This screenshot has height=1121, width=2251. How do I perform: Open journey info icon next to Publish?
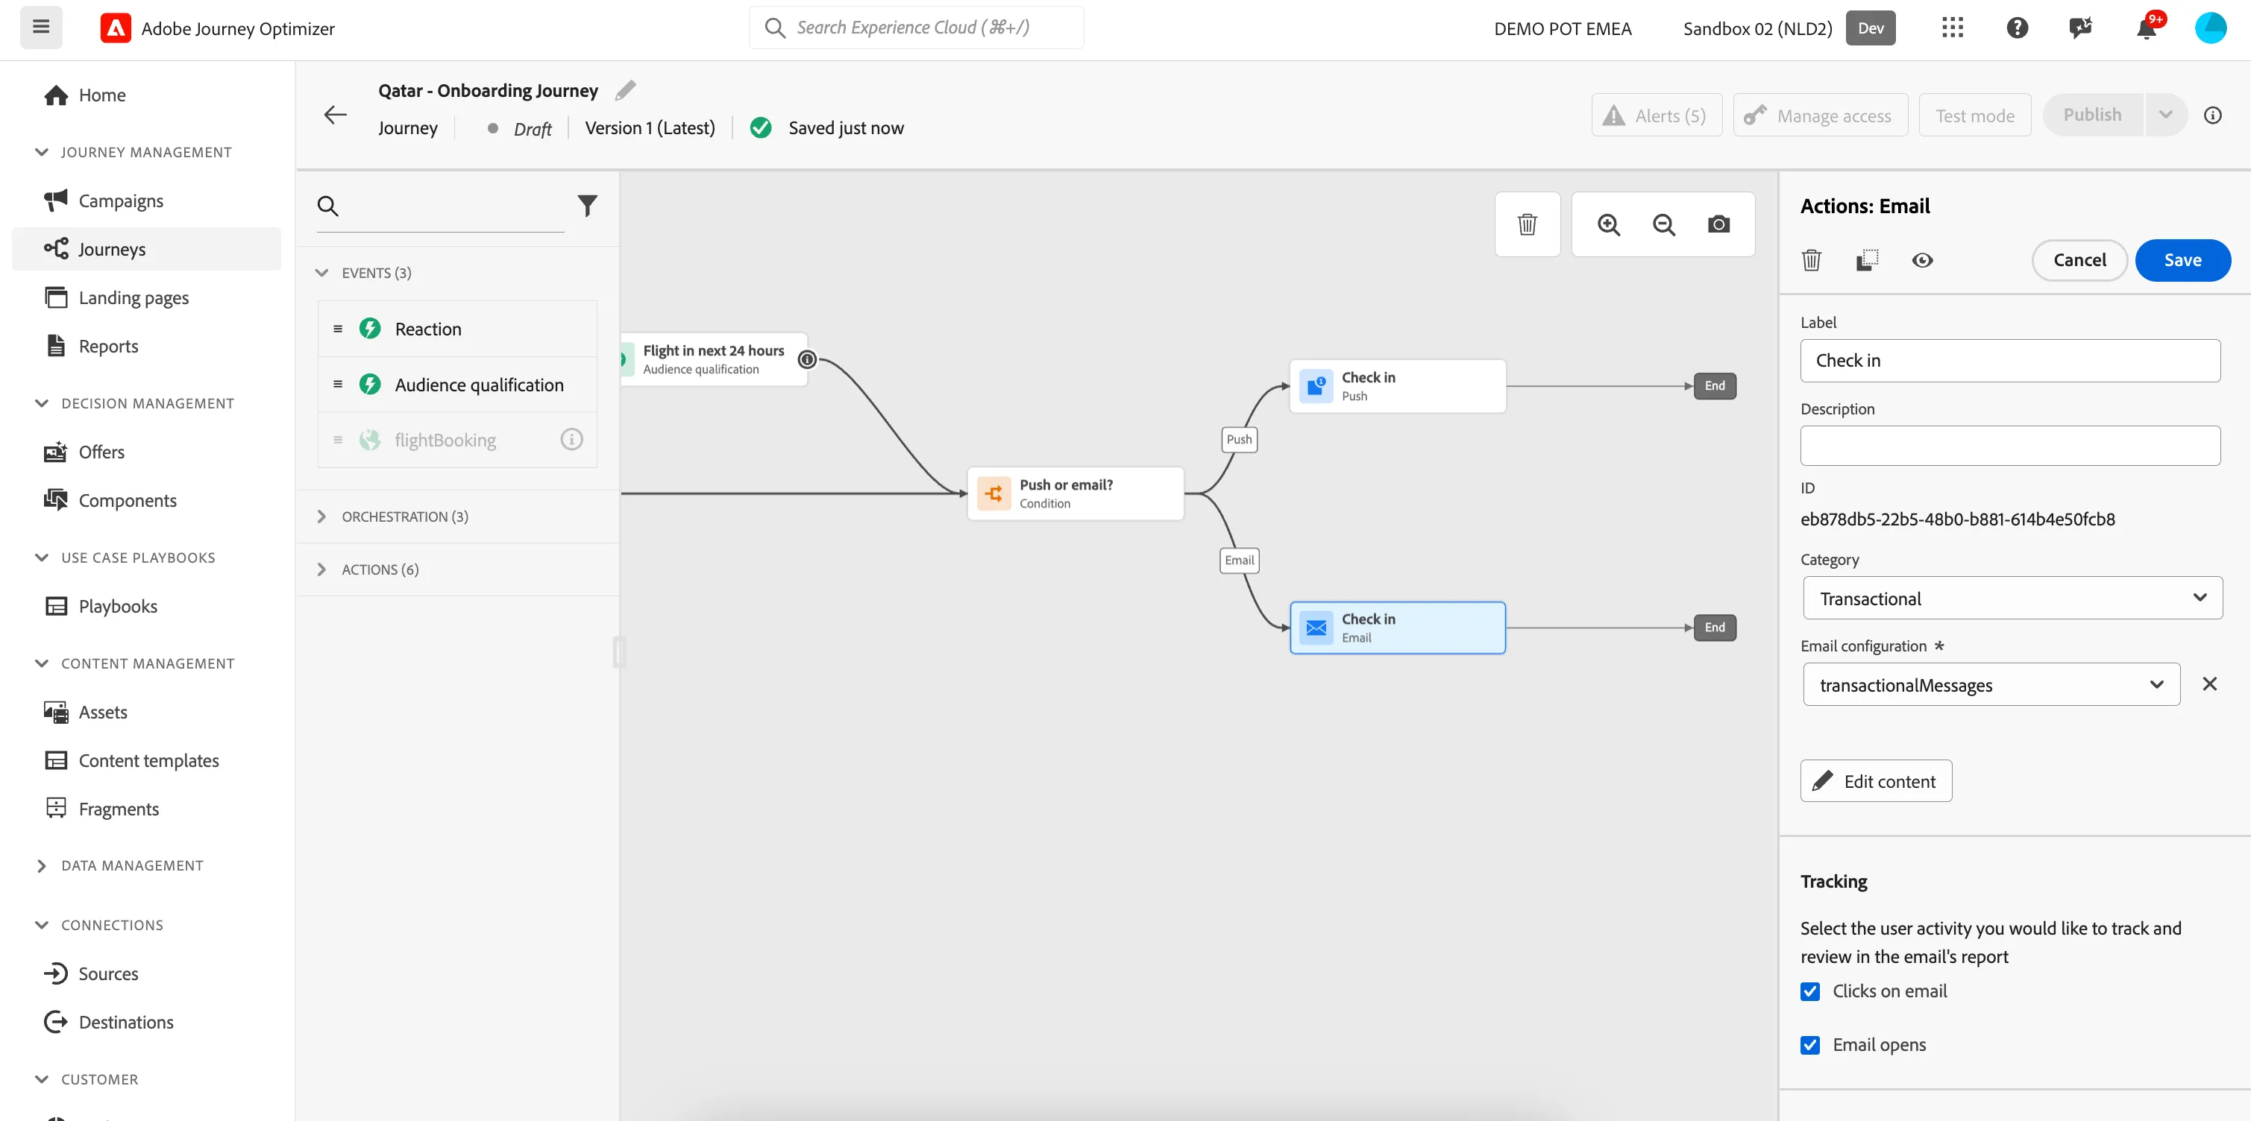tap(2212, 116)
